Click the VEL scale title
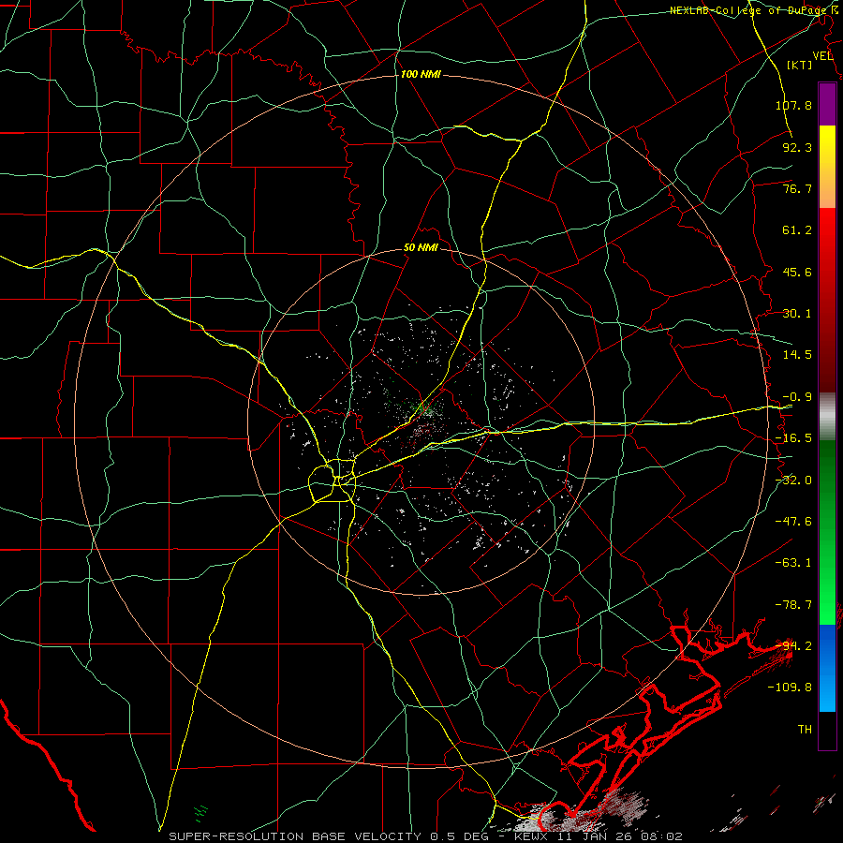The width and height of the screenshot is (843, 843). tap(822, 56)
